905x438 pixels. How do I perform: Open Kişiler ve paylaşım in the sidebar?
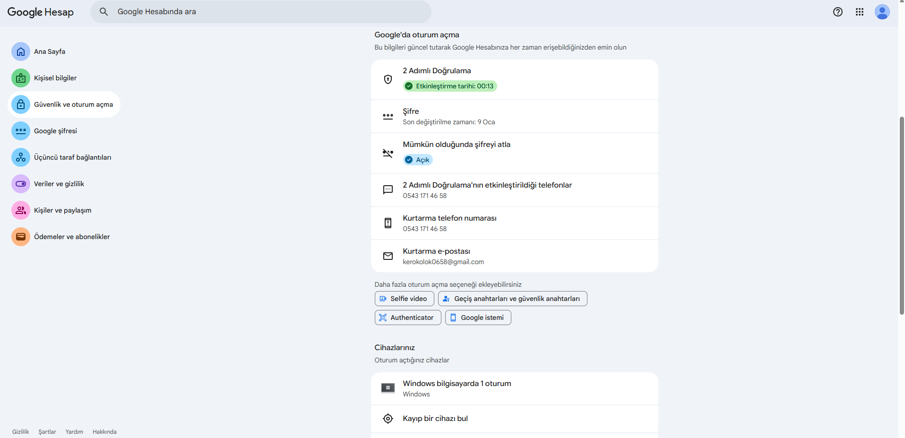62,210
